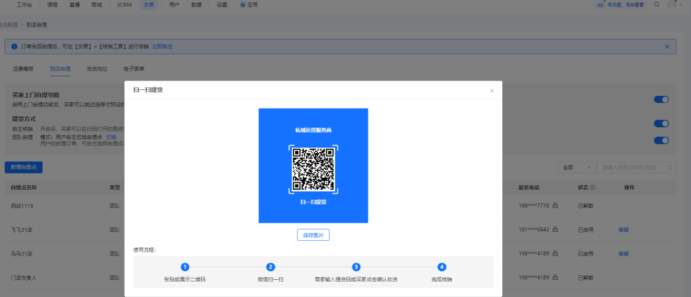Select the 门店负责人 row name
This screenshot has width=691, height=297.
(24, 278)
